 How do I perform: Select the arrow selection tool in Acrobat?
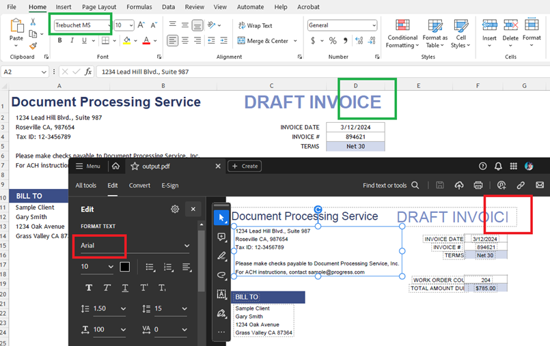pyautogui.click(x=221, y=218)
